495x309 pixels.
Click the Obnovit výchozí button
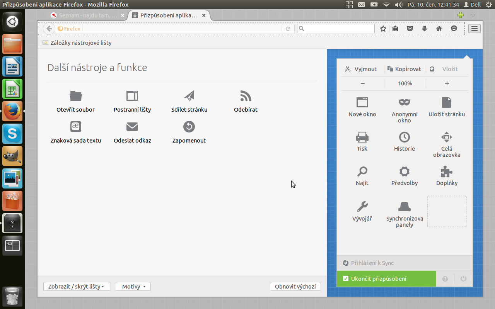295,287
